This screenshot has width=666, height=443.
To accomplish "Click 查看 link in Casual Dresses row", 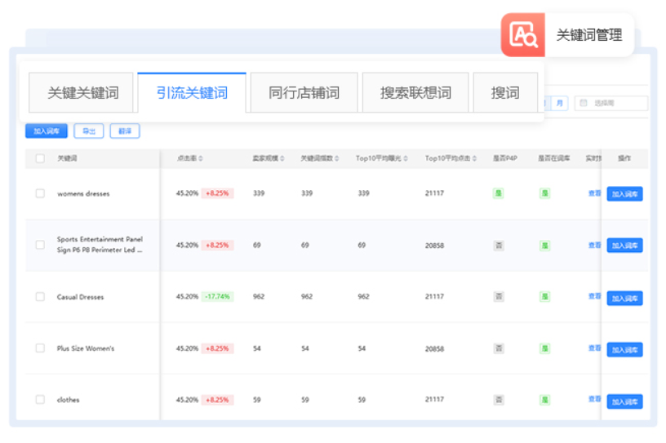I will coord(594,296).
